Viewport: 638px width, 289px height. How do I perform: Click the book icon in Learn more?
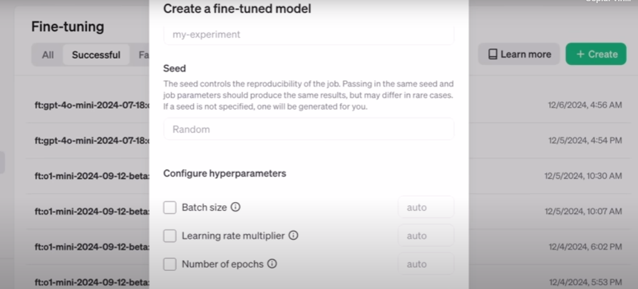493,54
